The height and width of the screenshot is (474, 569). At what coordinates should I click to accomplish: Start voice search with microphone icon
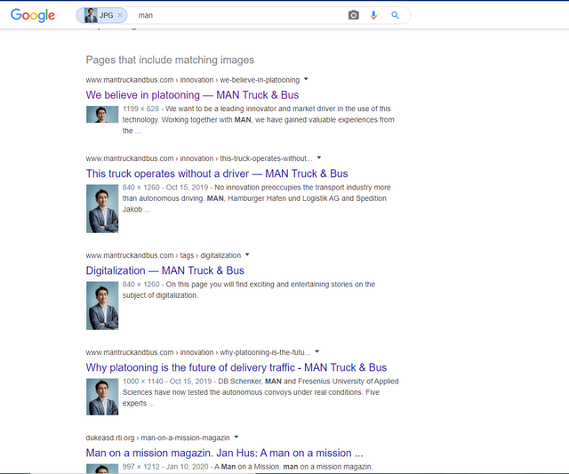click(373, 15)
